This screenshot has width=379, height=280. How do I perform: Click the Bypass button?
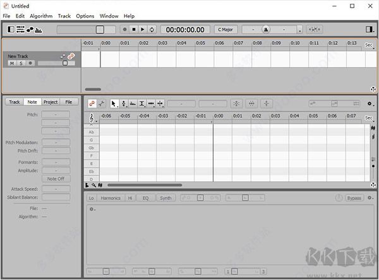coord(354,198)
